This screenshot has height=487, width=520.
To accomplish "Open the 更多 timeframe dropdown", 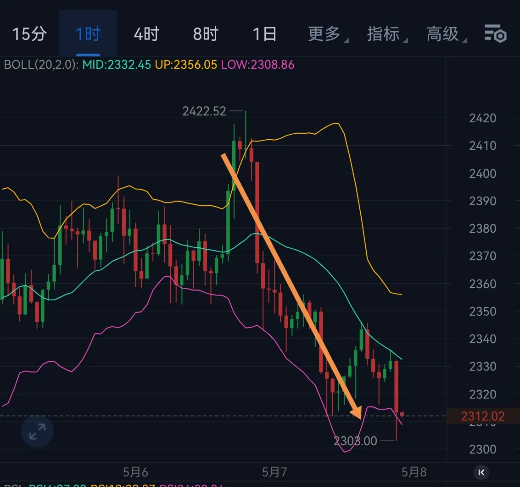I will [x=328, y=34].
